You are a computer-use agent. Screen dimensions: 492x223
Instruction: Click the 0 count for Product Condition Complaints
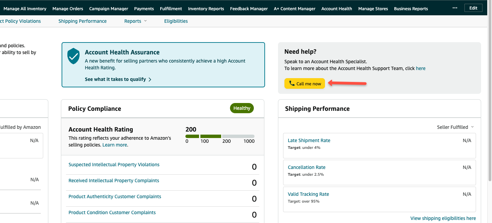point(254,215)
